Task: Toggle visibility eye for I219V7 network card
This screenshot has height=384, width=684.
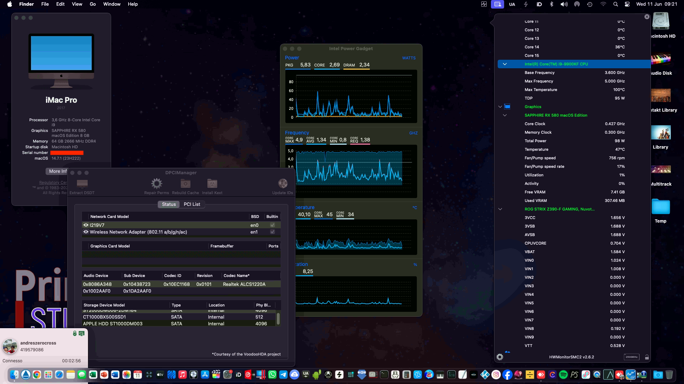Action: [85, 225]
